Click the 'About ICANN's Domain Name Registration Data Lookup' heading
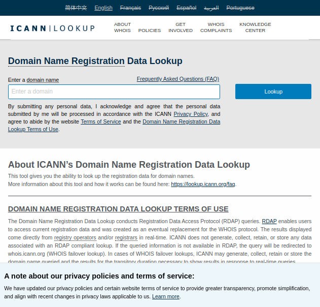The height and width of the screenshot is (307, 320). tap(129, 165)
